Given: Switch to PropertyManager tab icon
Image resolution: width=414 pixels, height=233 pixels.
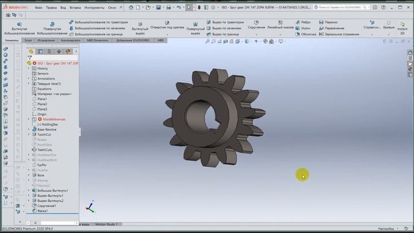Looking at the screenshot, I should [40, 51].
